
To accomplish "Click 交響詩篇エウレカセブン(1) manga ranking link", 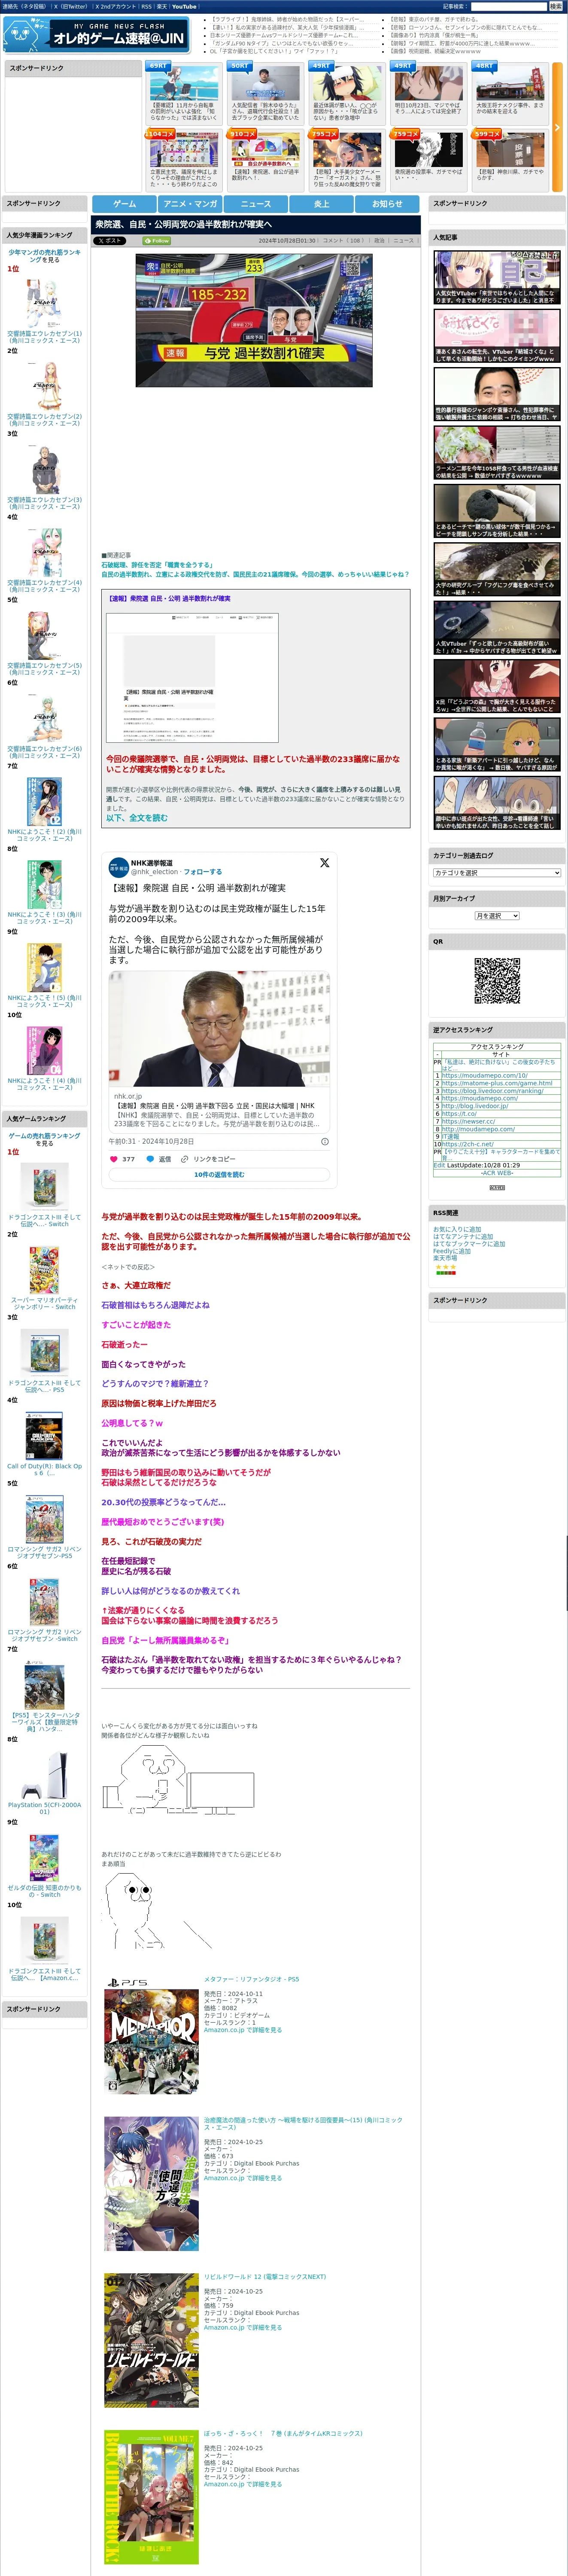I will coord(45,337).
